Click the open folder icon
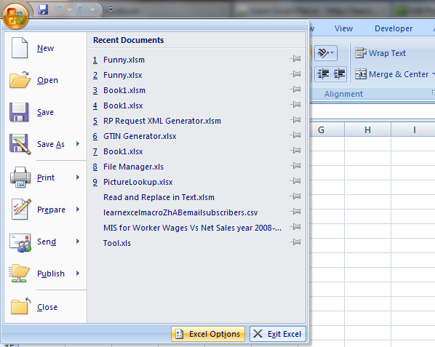 (x=20, y=79)
